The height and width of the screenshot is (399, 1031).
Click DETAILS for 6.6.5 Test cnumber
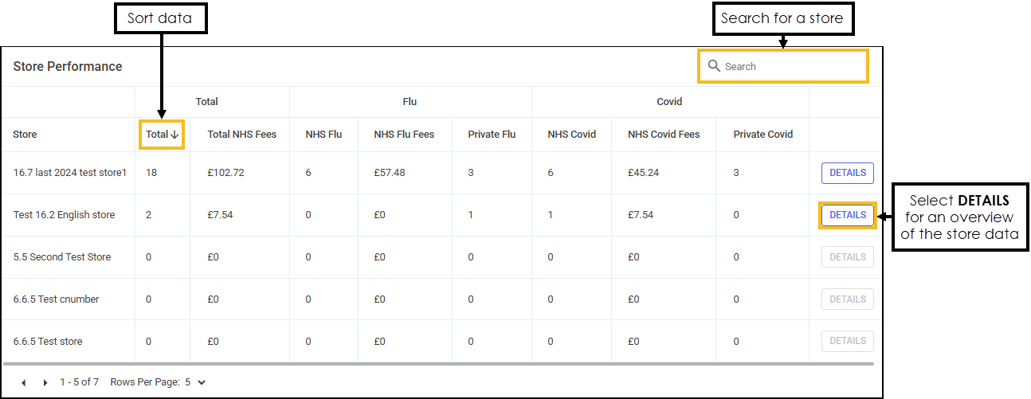coord(847,299)
